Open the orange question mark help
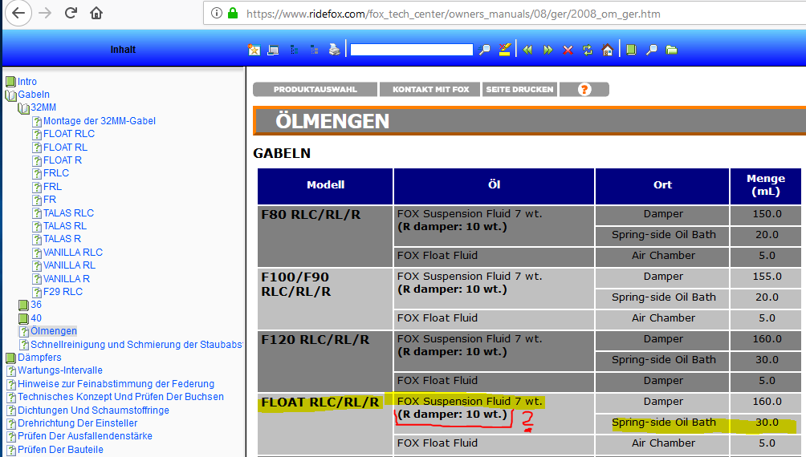The image size is (806, 457). click(584, 89)
